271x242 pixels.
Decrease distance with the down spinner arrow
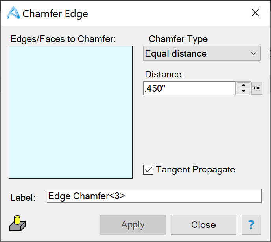(243, 92)
